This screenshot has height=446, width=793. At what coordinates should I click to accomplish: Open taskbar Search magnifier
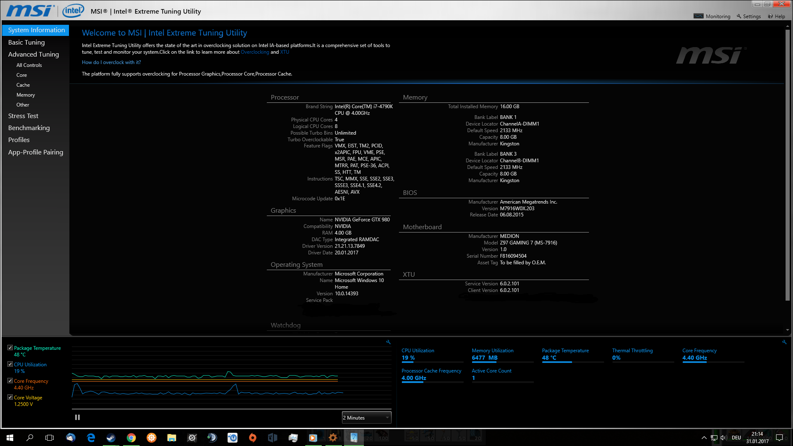[x=30, y=438]
